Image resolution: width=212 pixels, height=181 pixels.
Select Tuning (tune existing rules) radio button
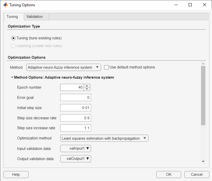coord(13,38)
